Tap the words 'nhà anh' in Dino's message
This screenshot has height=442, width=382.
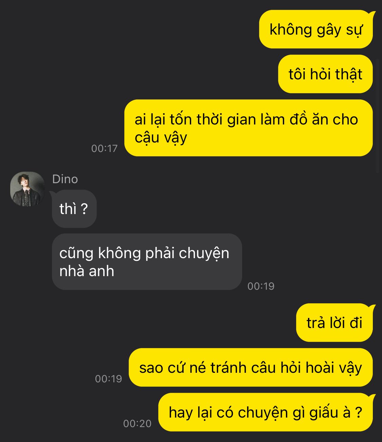tap(87, 271)
